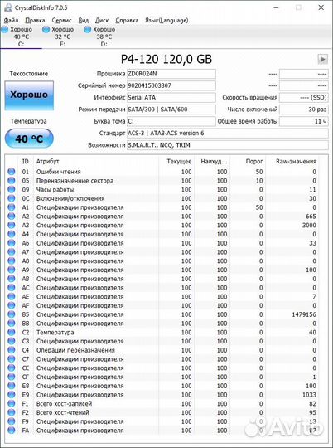Image resolution: width=333 pixels, height=448 pixels.
Task: Click the status icon for attribute F2
Action: 12,412
